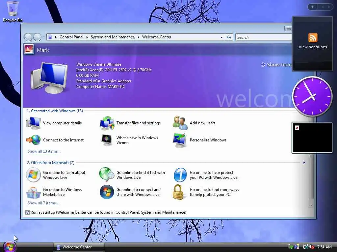
Task: Open Recycle Bin on the desktop
Action: click(x=13, y=11)
